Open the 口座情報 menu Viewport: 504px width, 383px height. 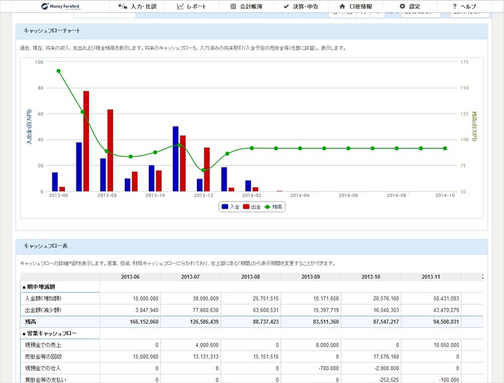(x=356, y=6)
